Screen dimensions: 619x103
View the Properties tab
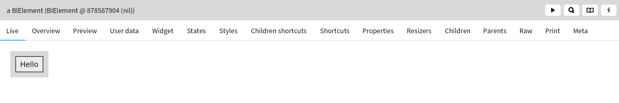[x=378, y=31]
